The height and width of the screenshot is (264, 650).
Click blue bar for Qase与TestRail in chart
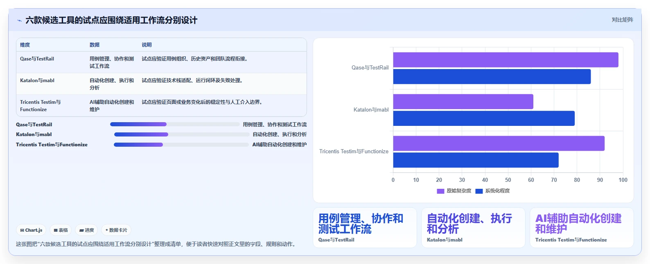click(492, 76)
